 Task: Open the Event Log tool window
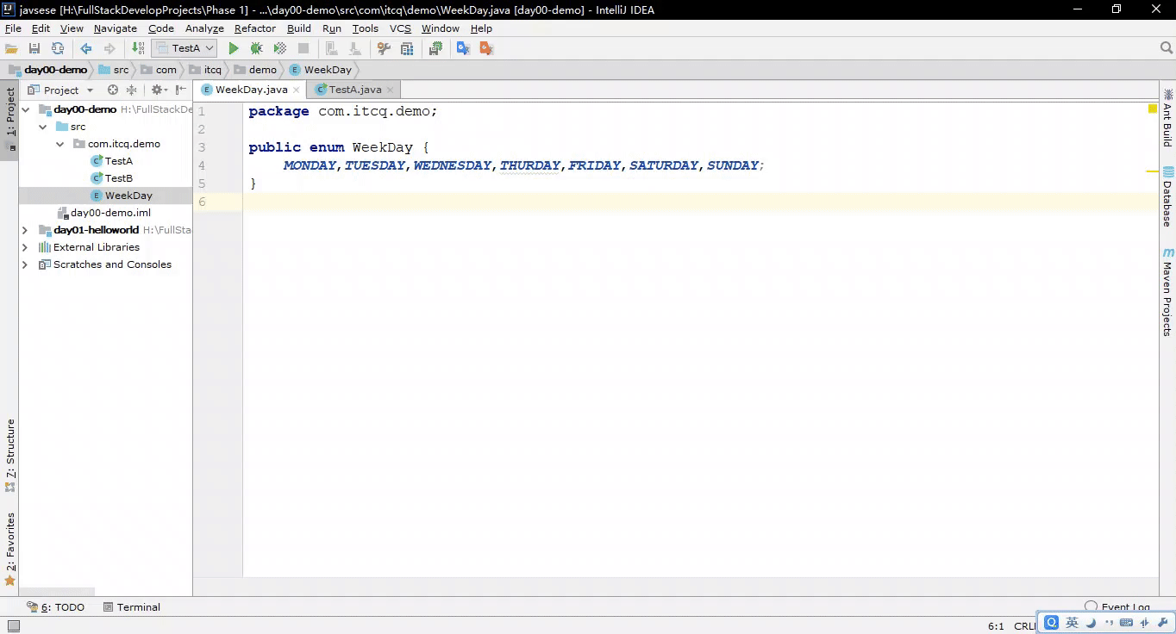tap(1118, 607)
